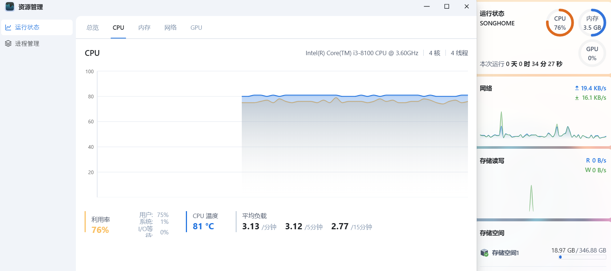Click the 资源管理 window title
Viewport: 611px width, 271px height.
tap(31, 7)
